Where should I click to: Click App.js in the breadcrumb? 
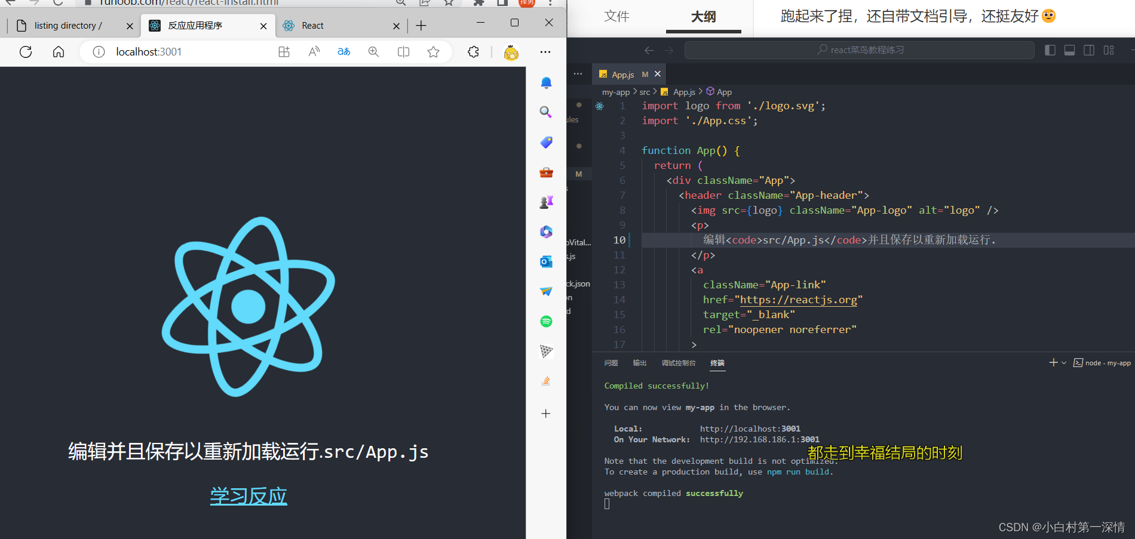[x=684, y=92]
